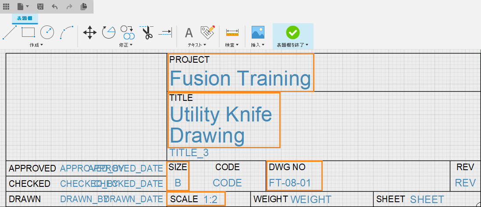Select the black CODE header label
Viewport: 481px width, 207px height.
(x=227, y=167)
